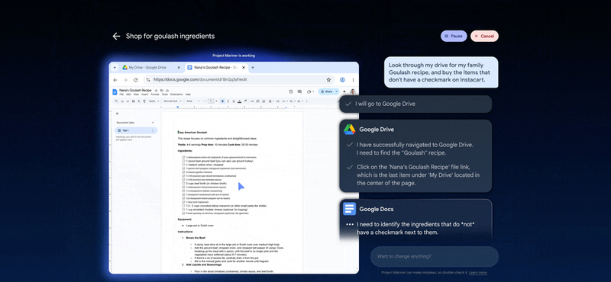Viewport: 611px width, 282px height.
Task: Show comments via the comment icon
Action: click(x=299, y=91)
